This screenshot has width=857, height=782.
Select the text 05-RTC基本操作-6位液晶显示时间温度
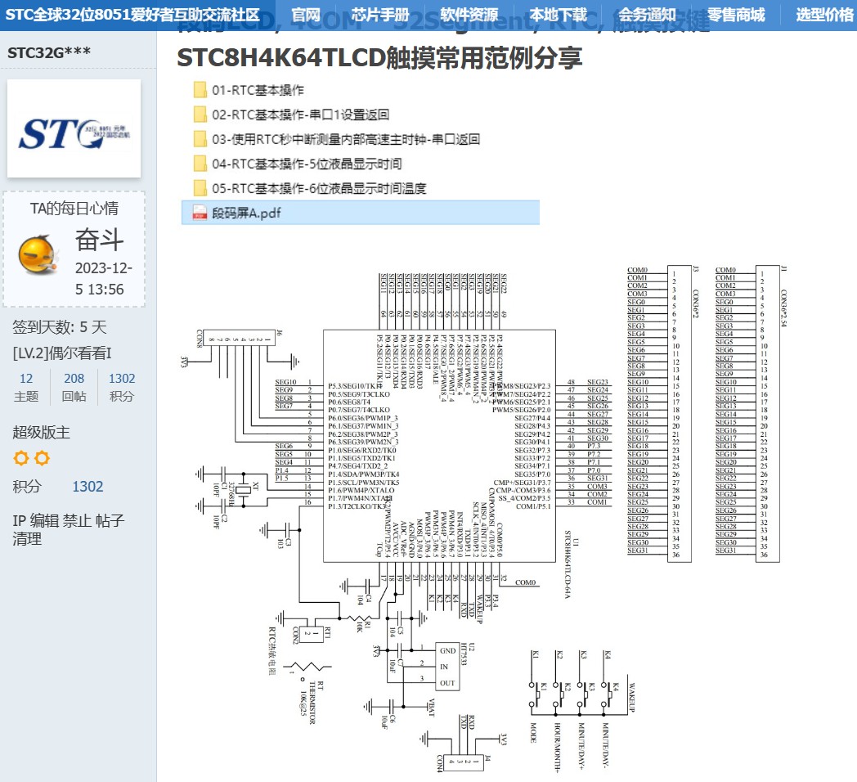pyautogui.click(x=319, y=189)
